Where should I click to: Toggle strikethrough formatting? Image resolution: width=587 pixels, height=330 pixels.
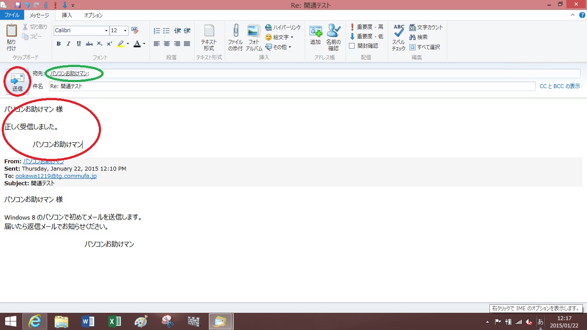point(89,43)
